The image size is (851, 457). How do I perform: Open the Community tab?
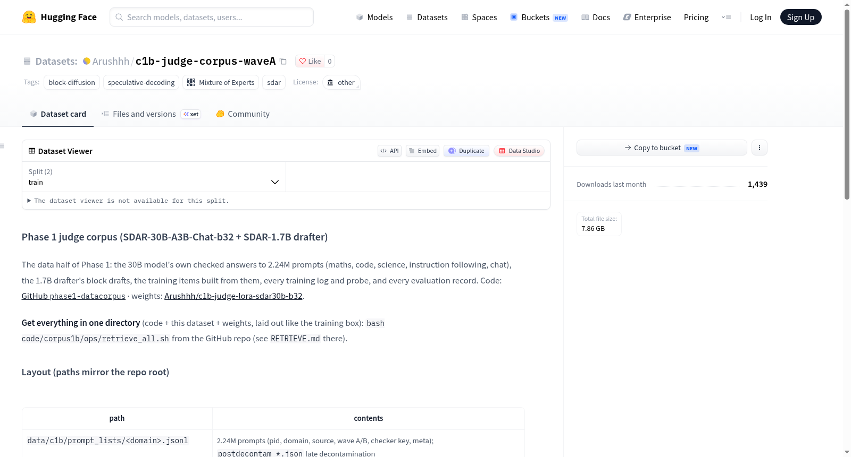(243, 114)
